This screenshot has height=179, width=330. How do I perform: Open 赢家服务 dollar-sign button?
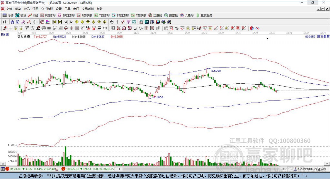(x=204, y=16)
